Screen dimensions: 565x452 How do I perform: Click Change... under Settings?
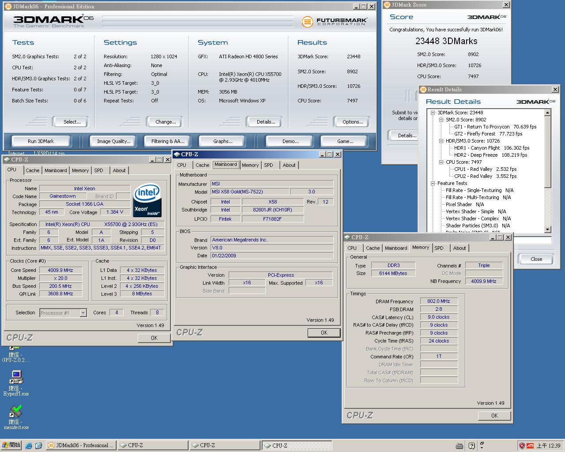click(x=166, y=122)
